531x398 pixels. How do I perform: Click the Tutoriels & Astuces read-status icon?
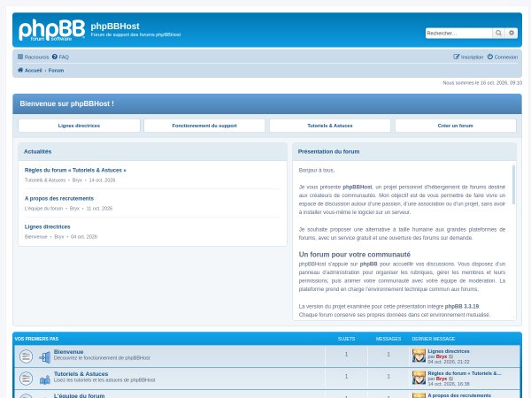pos(26,378)
